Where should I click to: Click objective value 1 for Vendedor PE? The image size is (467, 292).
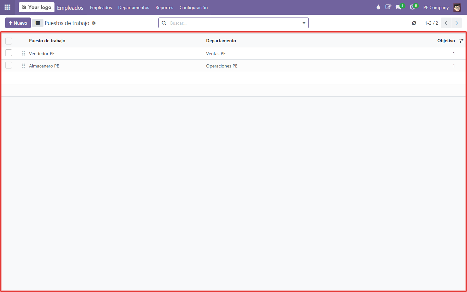(x=454, y=54)
